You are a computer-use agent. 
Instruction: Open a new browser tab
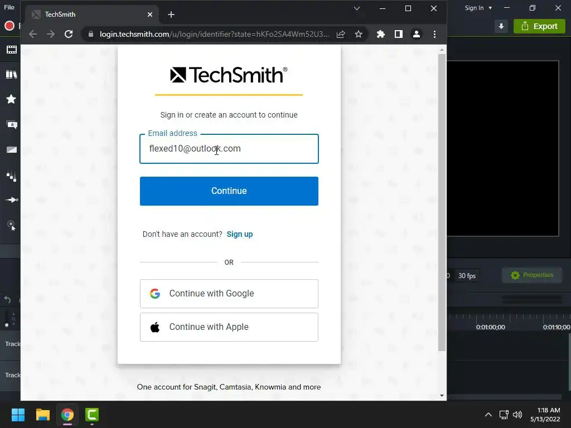[x=171, y=14]
